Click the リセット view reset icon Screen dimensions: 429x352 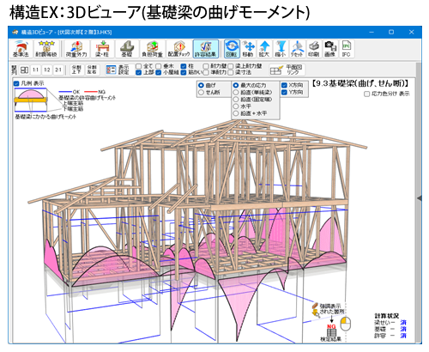coord(298,49)
